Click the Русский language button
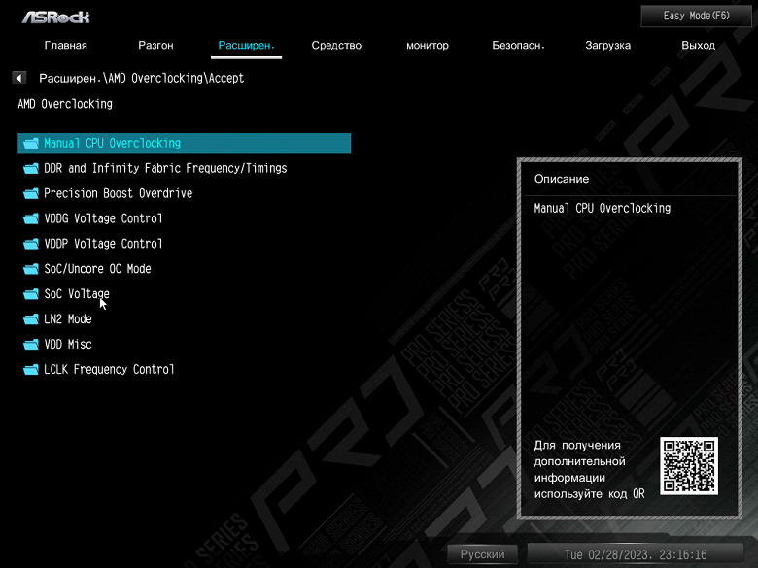 pos(482,554)
